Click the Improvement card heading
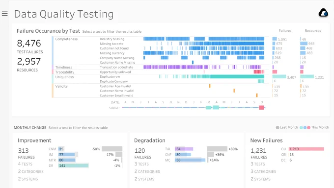 (34, 141)
